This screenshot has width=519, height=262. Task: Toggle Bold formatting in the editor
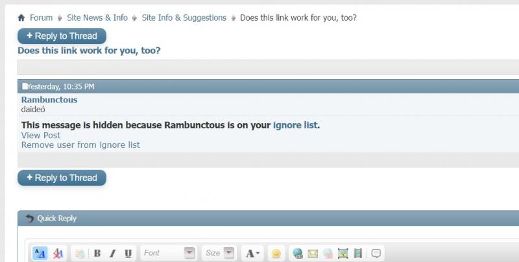click(x=97, y=254)
